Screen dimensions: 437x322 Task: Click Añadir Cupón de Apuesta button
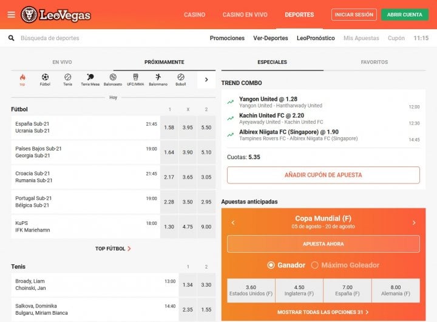[324, 175]
